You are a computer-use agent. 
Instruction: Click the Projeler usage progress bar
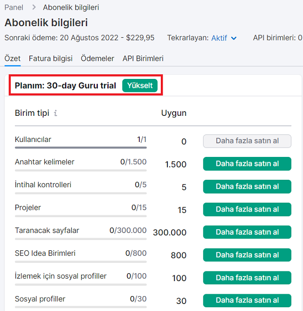click(81, 216)
